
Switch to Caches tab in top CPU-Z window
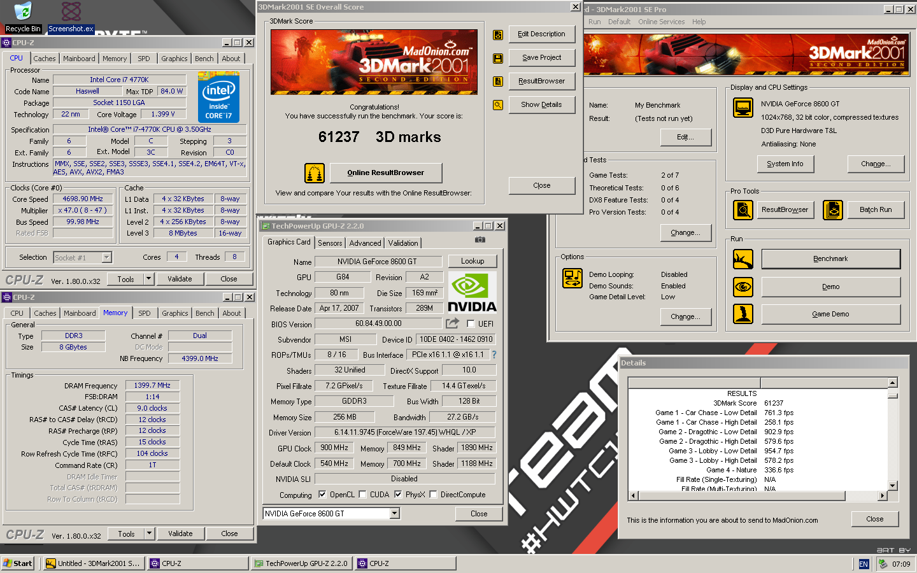pyautogui.click(x=45, y=59)
